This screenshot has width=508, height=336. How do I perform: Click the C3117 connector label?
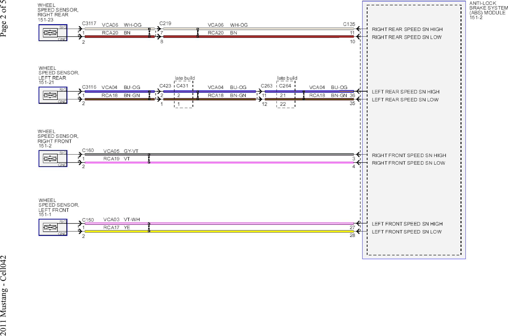tap(89, 23)
